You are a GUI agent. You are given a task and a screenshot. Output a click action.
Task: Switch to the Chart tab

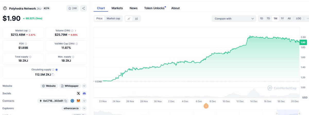(x=101, y=8)
